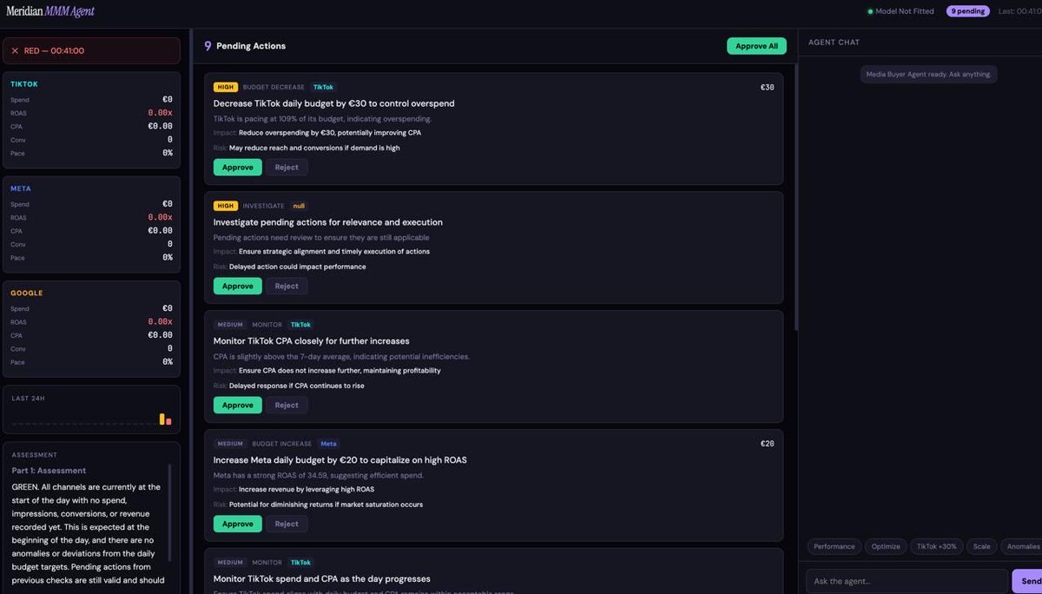Image resolution: width=1042 pixels, height=594 pixels.
Task: Click the LAST 24H chart label
Action: click(x=28, y=399)
